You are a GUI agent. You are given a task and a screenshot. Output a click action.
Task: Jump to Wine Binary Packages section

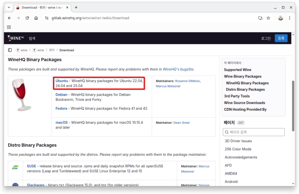[243, 76]
